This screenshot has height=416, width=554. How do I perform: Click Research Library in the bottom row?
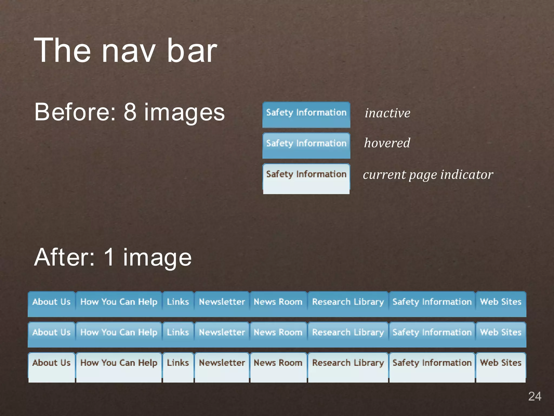pyautogui.click(x=348, y=367)
